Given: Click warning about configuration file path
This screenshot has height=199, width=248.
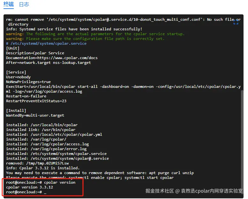Looking at the screenshot, I should [x=85, y=39].
